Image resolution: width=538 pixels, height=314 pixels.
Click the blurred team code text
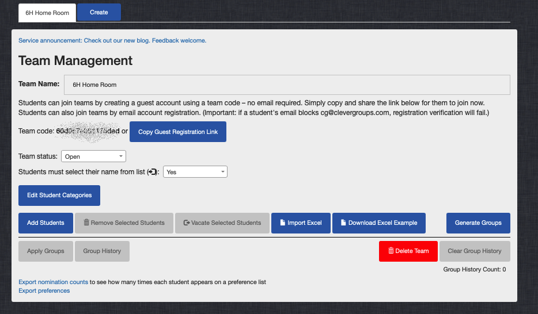click(x=88, y=131)
